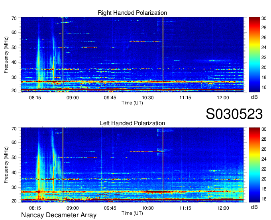Click the 50 MHz tick label on the top plot
This screenshot has height=220, width=271.
14,47
